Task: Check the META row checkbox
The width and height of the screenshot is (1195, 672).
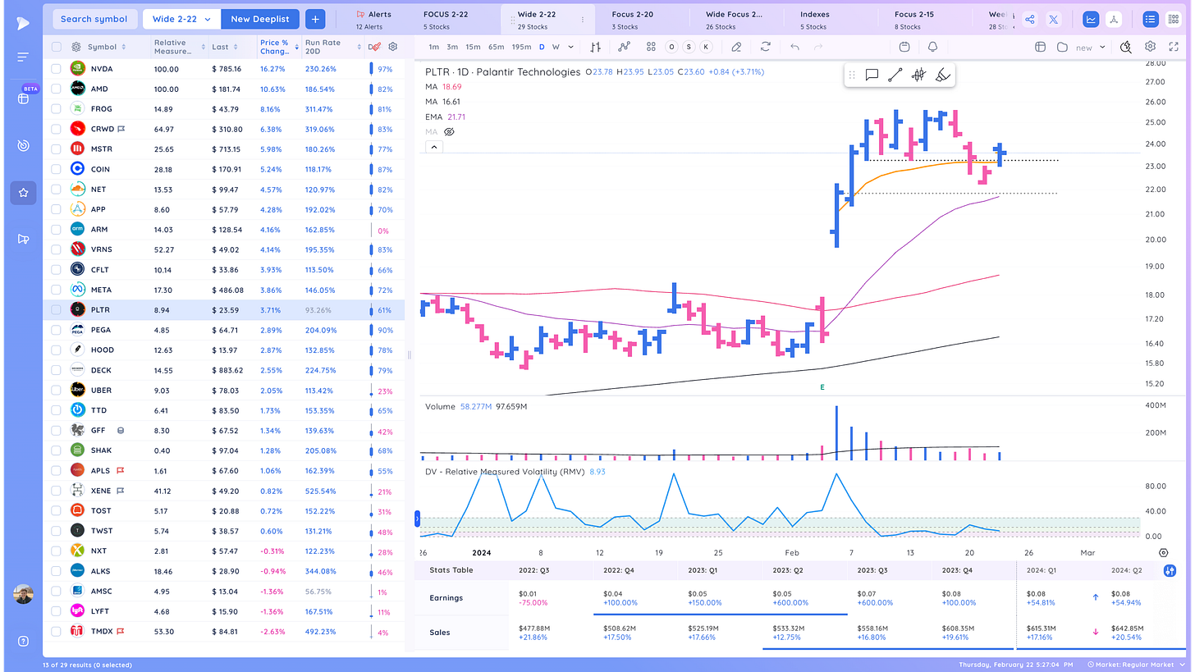Action: pos(56,290)
